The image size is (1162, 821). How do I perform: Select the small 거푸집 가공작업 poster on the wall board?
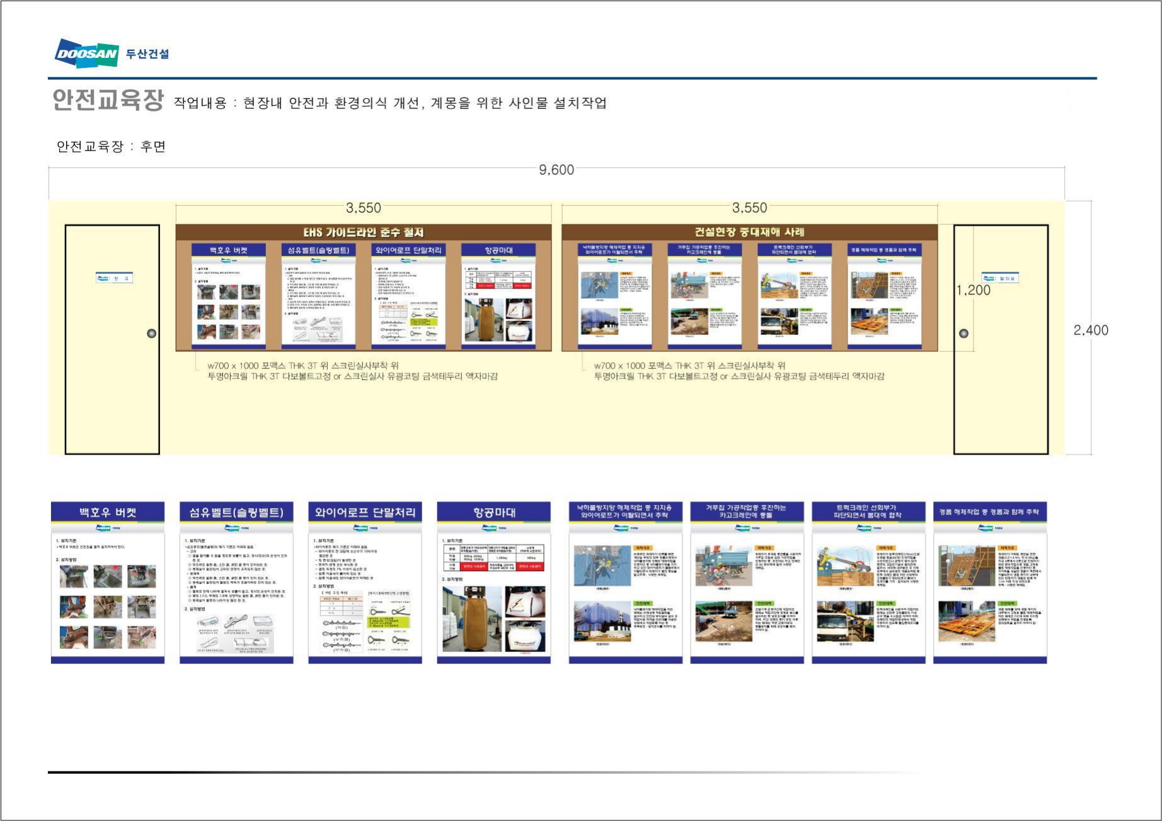tap(705, 295)
